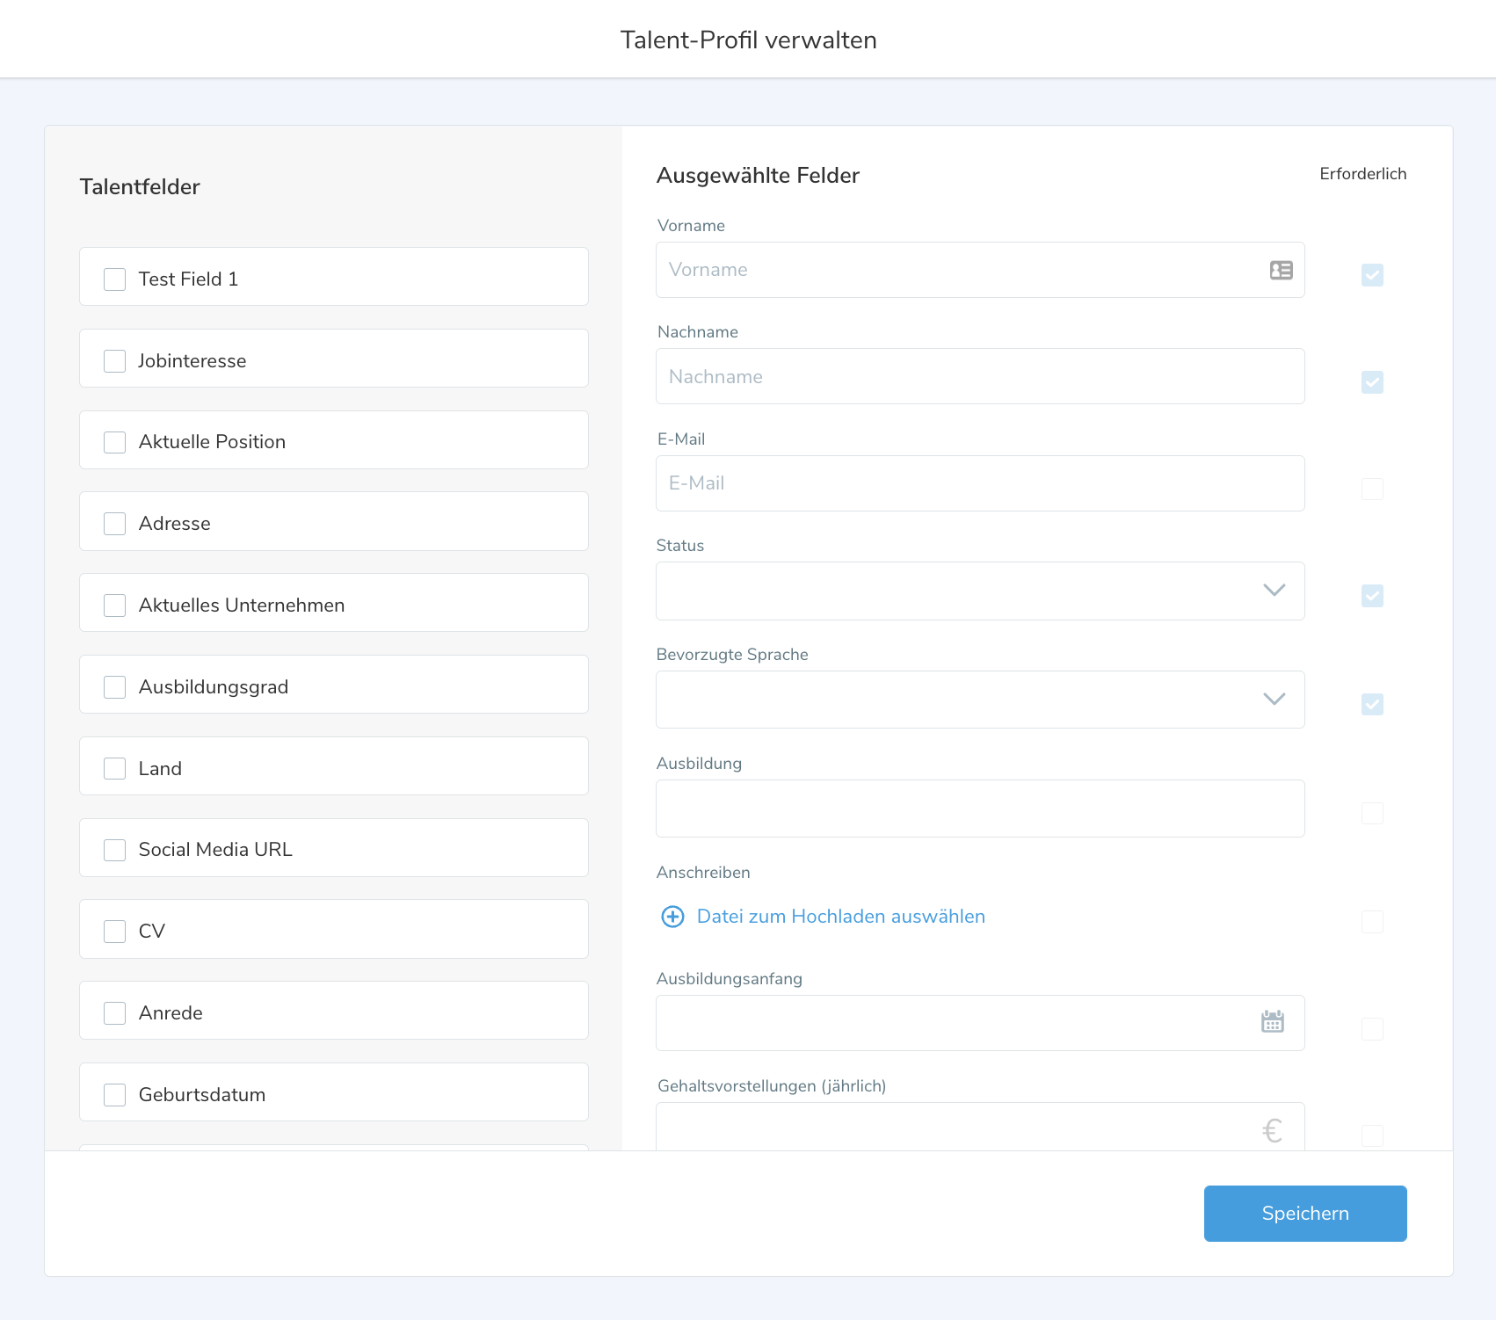Toggle required checkbox for Anschreiben upload
The image size is (1496, 1320).
pyautogui.click(x=1372, y=922)
